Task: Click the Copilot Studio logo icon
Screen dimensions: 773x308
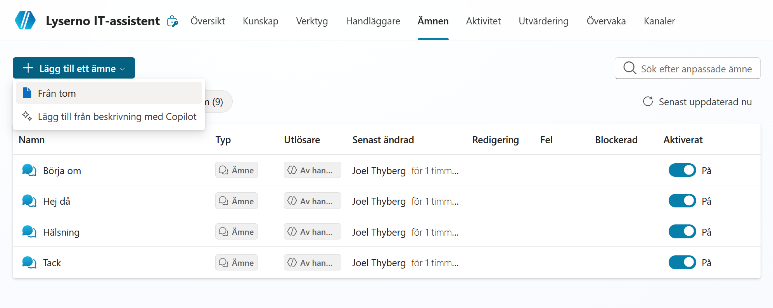Action: (x=25, y=21)
